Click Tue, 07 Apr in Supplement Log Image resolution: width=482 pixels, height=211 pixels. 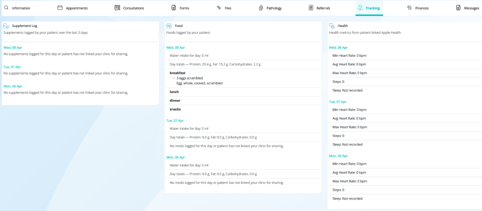pos(12,67)
